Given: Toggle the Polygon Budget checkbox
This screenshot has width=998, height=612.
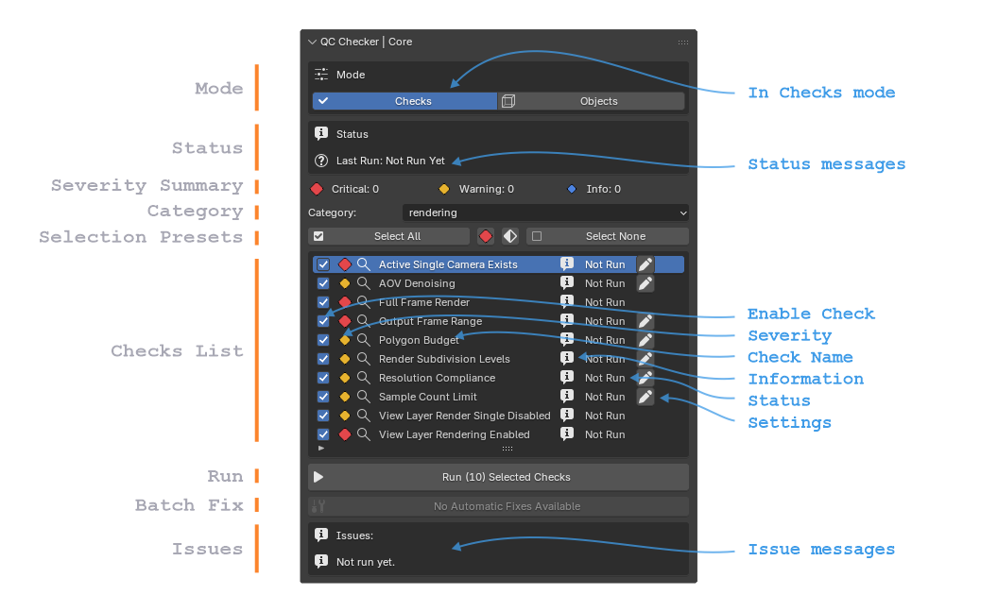Looking at the screenshot, I should click(x=323, y=340).
